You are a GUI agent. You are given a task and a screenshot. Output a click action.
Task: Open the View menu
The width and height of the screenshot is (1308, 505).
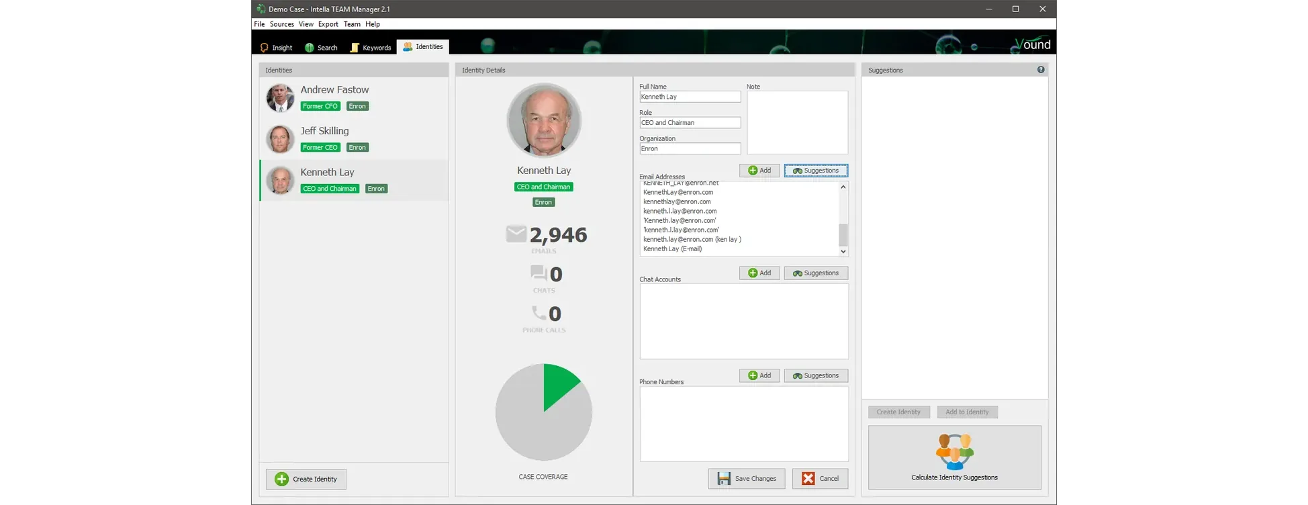click(306, 24)
